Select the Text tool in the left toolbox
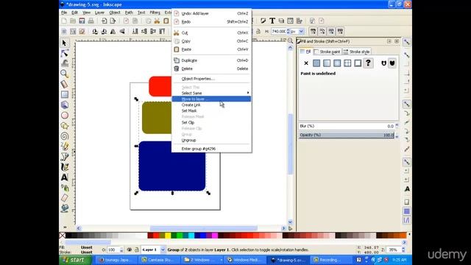 coord(64,177)
